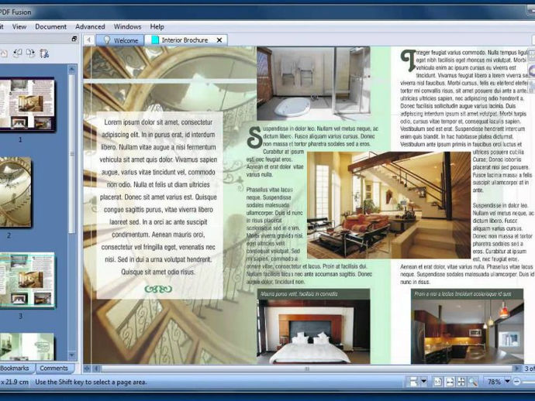
Task: Click the '78%' zoom value
Action: (x=494, y=382)
